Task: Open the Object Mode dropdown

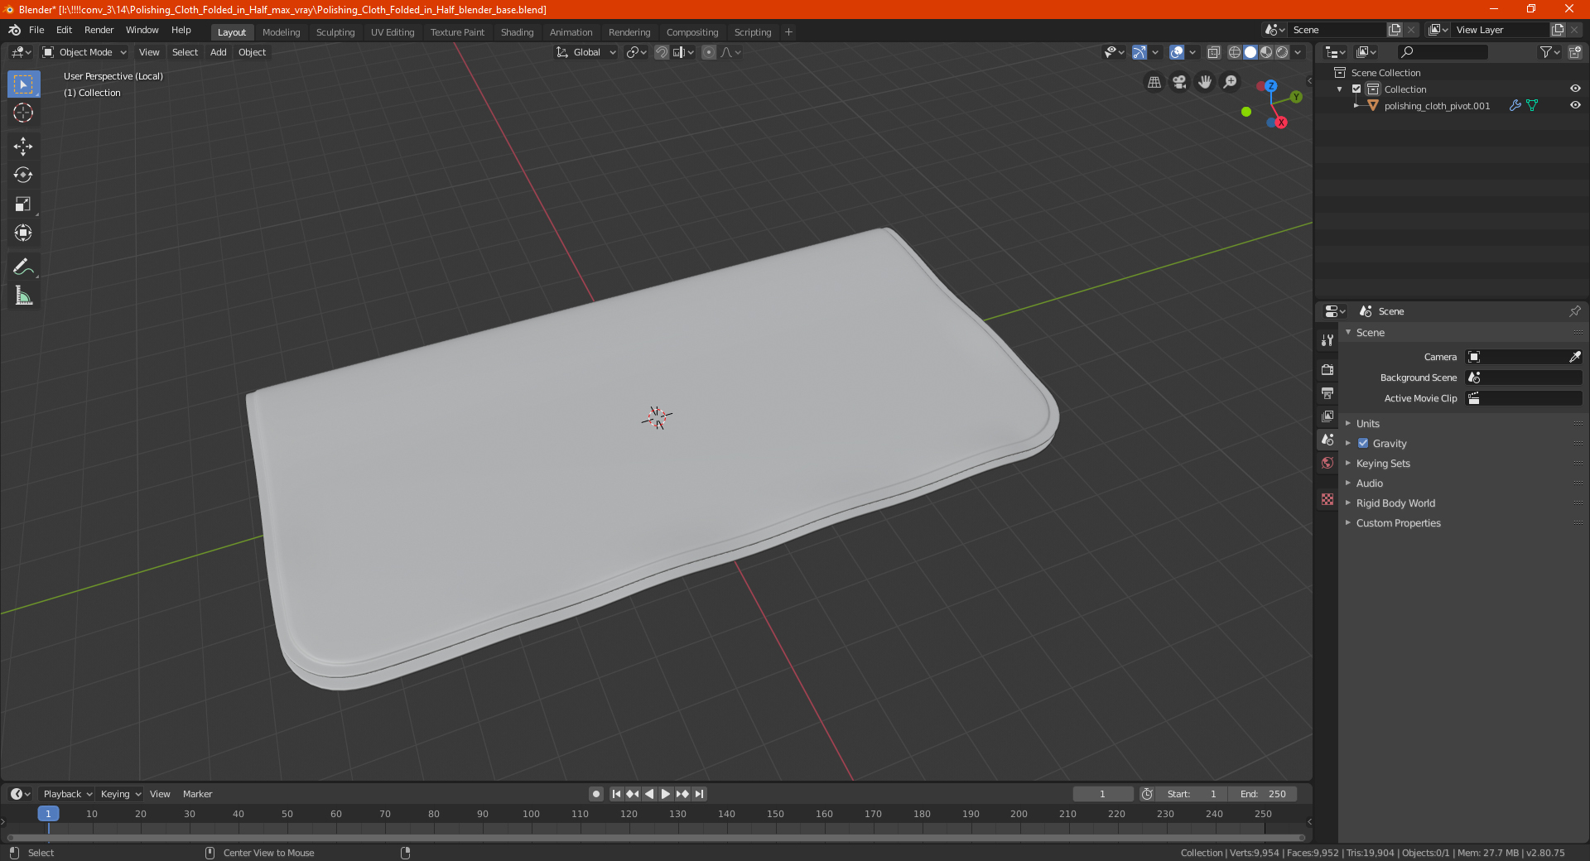Action: tap(84, 52)
